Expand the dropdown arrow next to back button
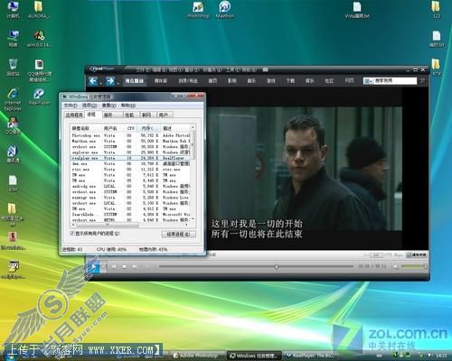 click(100, 82)
